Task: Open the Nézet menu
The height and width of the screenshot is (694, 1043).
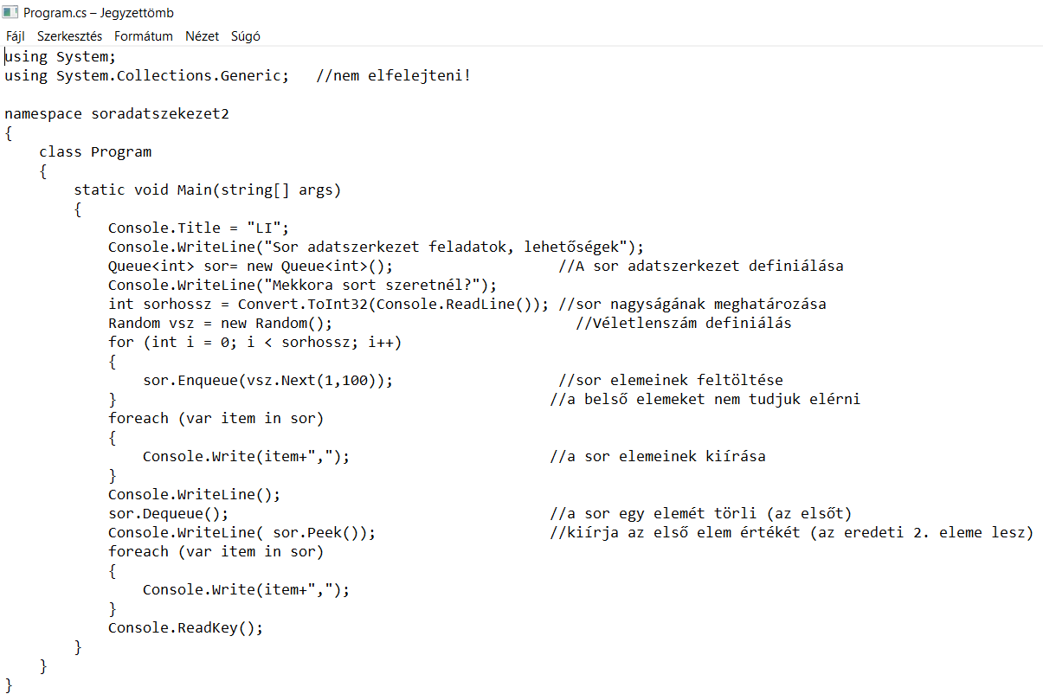Action: pos(203,36)
